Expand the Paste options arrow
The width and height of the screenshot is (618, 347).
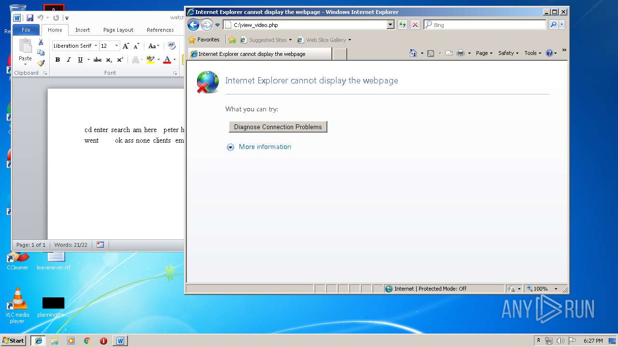tap(25, 64)
